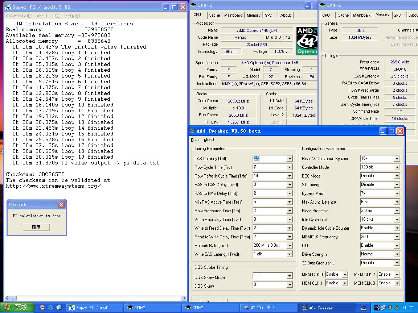Expand the Drive Strength dropdown
The height and width of the screenshot is (313, 418).
397,254
